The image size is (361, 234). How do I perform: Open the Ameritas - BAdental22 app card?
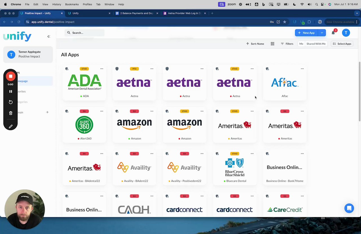pyautogui.click(x=84, y=168)
